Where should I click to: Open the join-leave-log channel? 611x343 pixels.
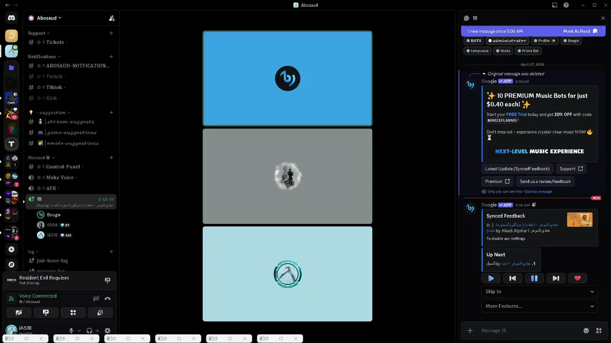tap(71, 261)
